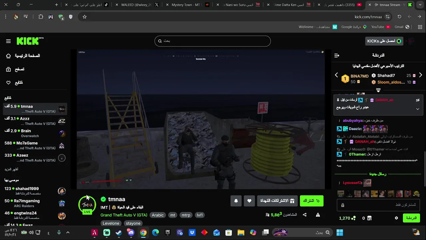Open recommended channel Ra7imgaming
The width and height of the screenshot is (426, 240).
pos(35,203)
